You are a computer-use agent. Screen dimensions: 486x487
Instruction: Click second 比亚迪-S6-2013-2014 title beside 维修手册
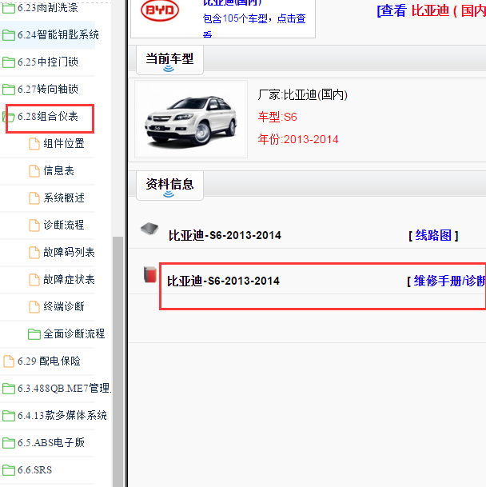click(223, 281)
